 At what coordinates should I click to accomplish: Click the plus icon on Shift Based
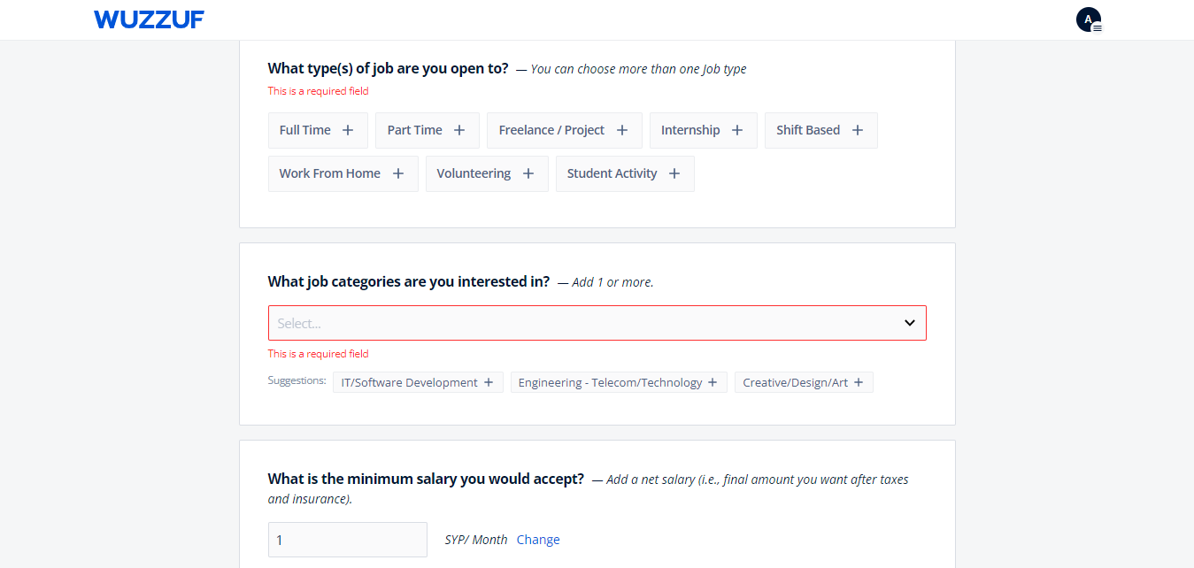pyautogui.click(x=858, y=130)
